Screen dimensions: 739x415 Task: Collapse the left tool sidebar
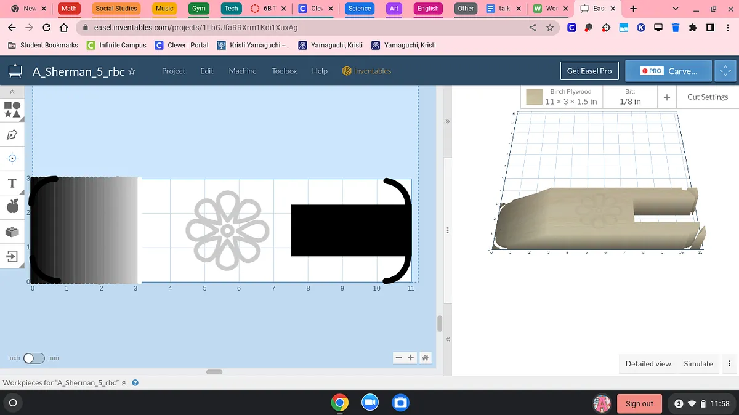[x=12, y=91]
